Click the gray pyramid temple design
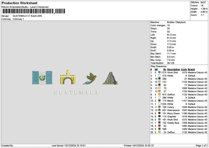This screenshot has width=209, height=148. [110, 78]
